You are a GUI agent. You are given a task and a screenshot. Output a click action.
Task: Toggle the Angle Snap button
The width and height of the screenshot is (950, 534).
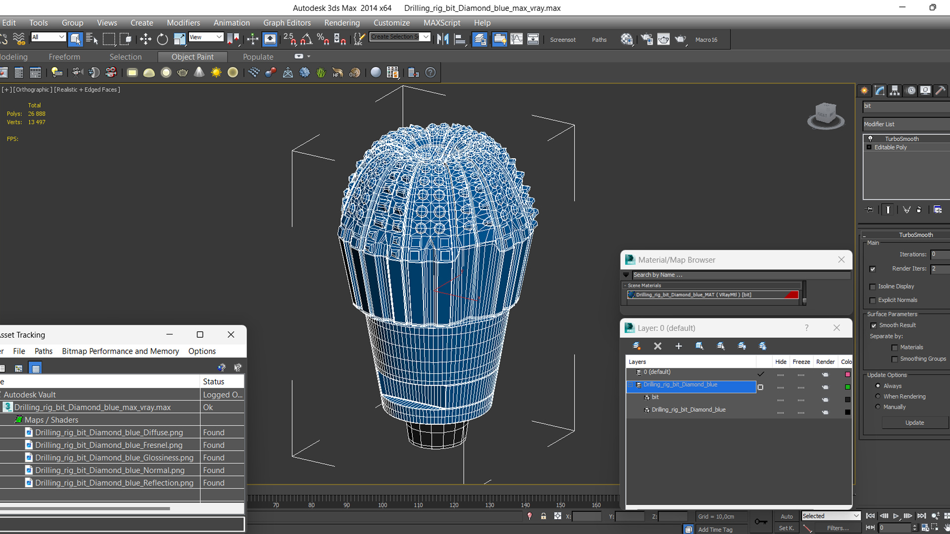click(306, 39)
